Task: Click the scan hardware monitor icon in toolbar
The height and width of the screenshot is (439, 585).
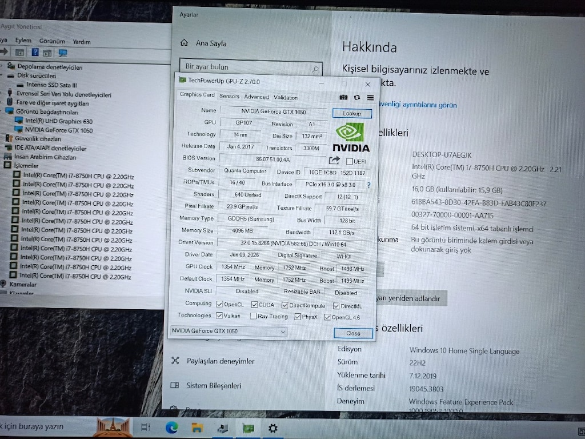Action: pyautogui.click(x=63, y=53)
